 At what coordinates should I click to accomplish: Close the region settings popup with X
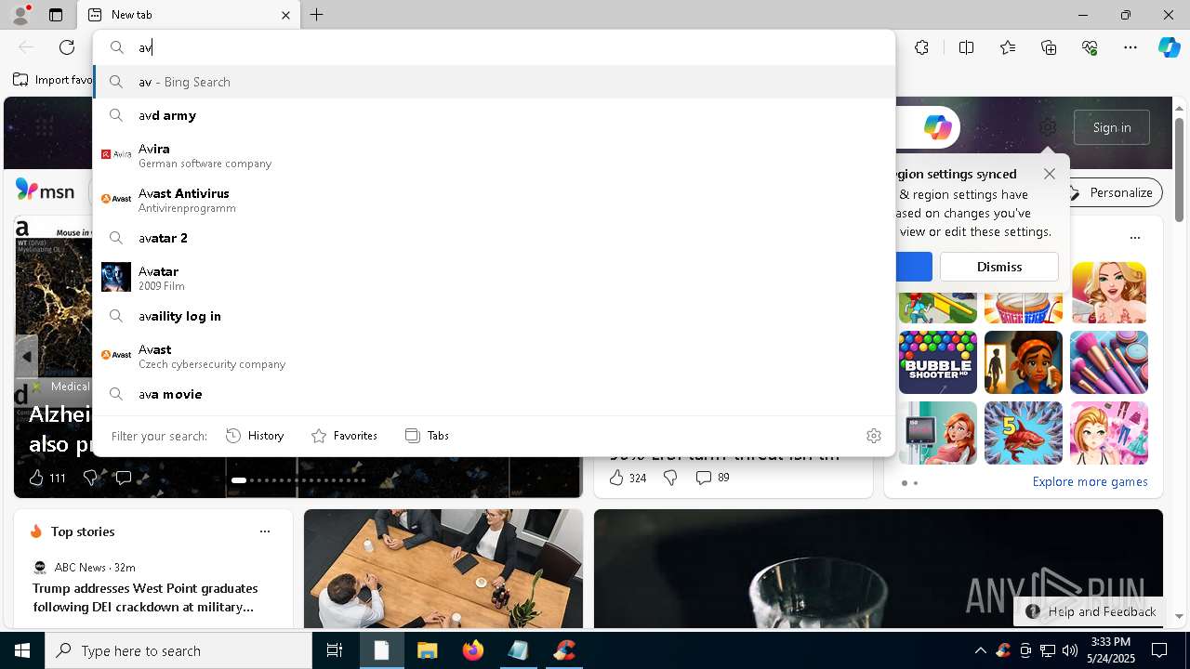[1050, 174]
